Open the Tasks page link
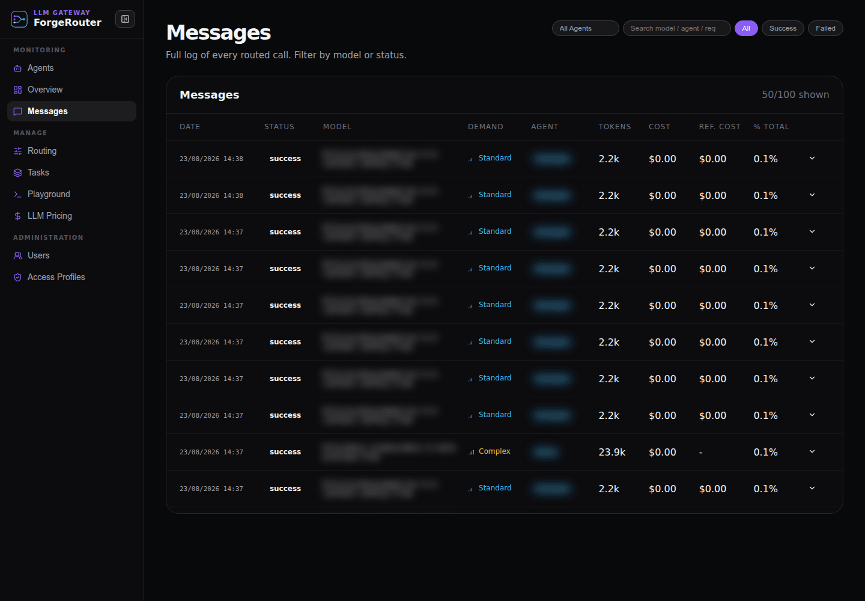Screen dimensions: 865x601 (71, 173)
